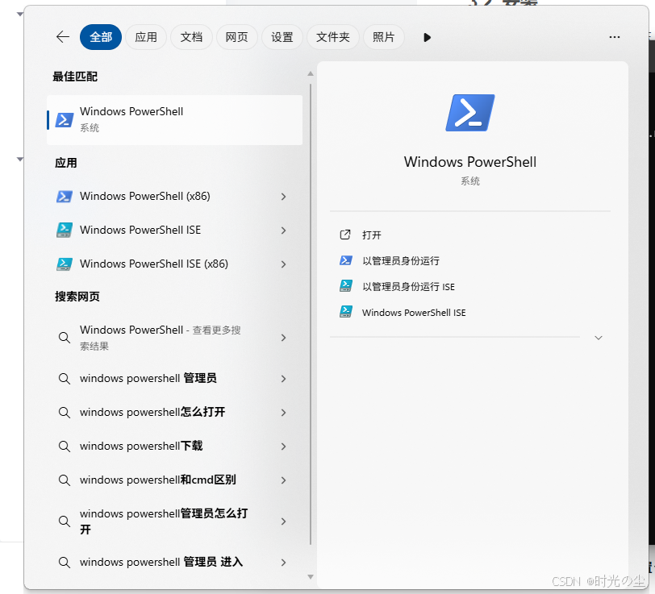
Task: Open the three-dot more options menu
Action: point(614,37)
